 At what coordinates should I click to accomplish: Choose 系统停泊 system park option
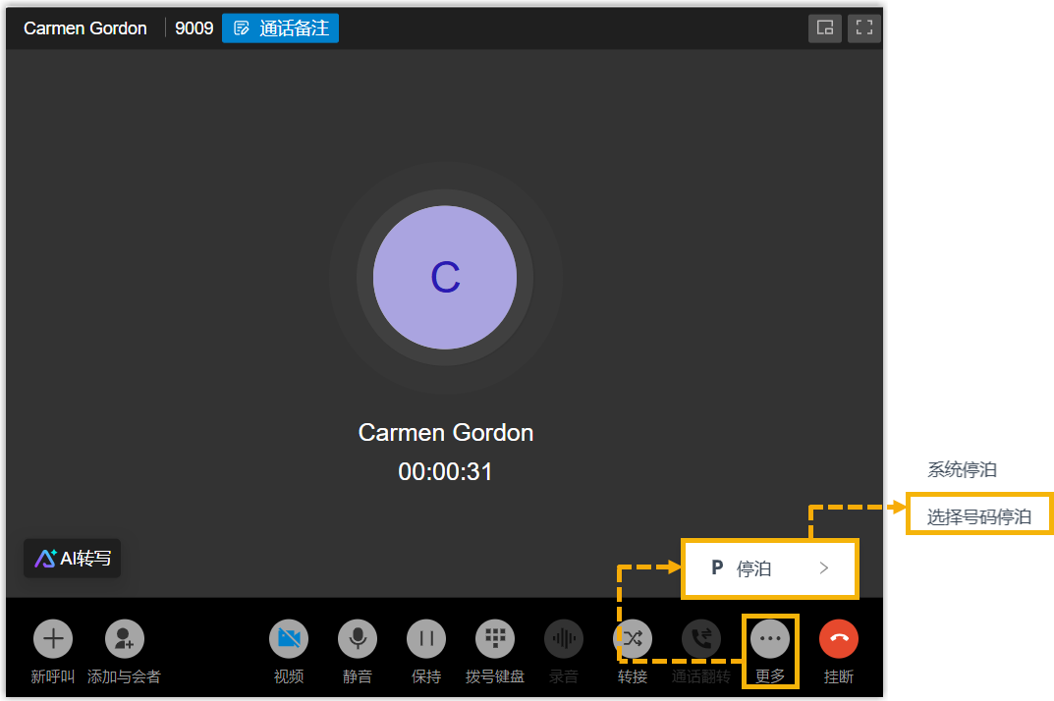point(962,470)
